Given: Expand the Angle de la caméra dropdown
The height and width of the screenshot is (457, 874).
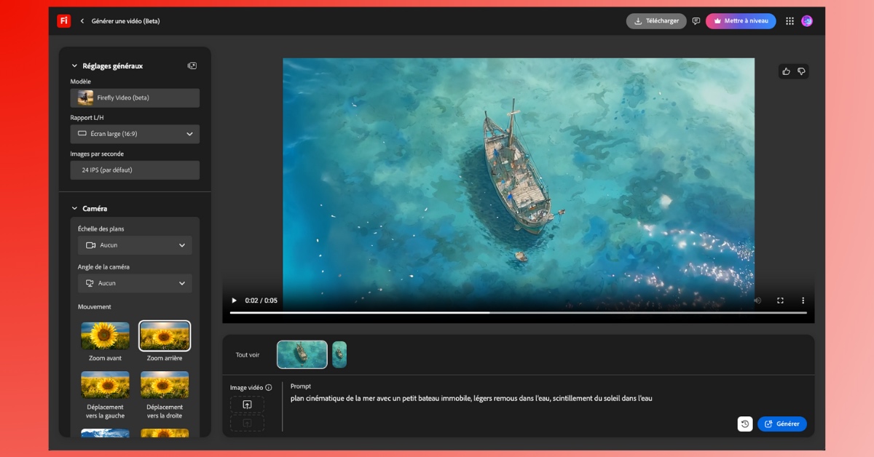Looking at the screenshot, I should pyautogui.click(x=135, y=283).
